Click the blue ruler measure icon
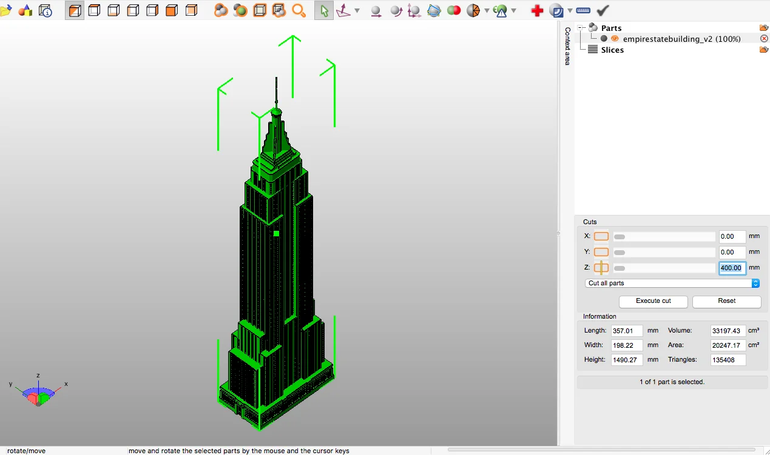 coord(583,10)
